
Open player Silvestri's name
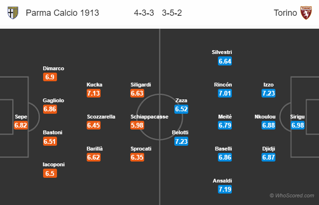pyautogui.click(x=222, y=52)
